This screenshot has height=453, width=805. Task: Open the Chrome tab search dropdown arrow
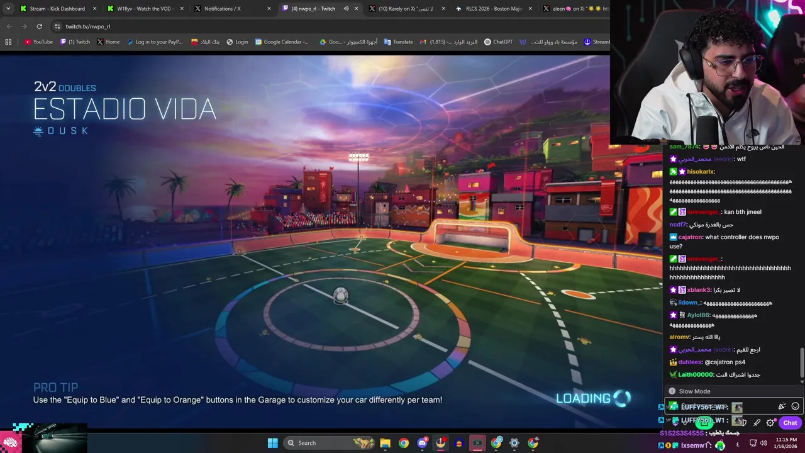(x=8, y=9)
